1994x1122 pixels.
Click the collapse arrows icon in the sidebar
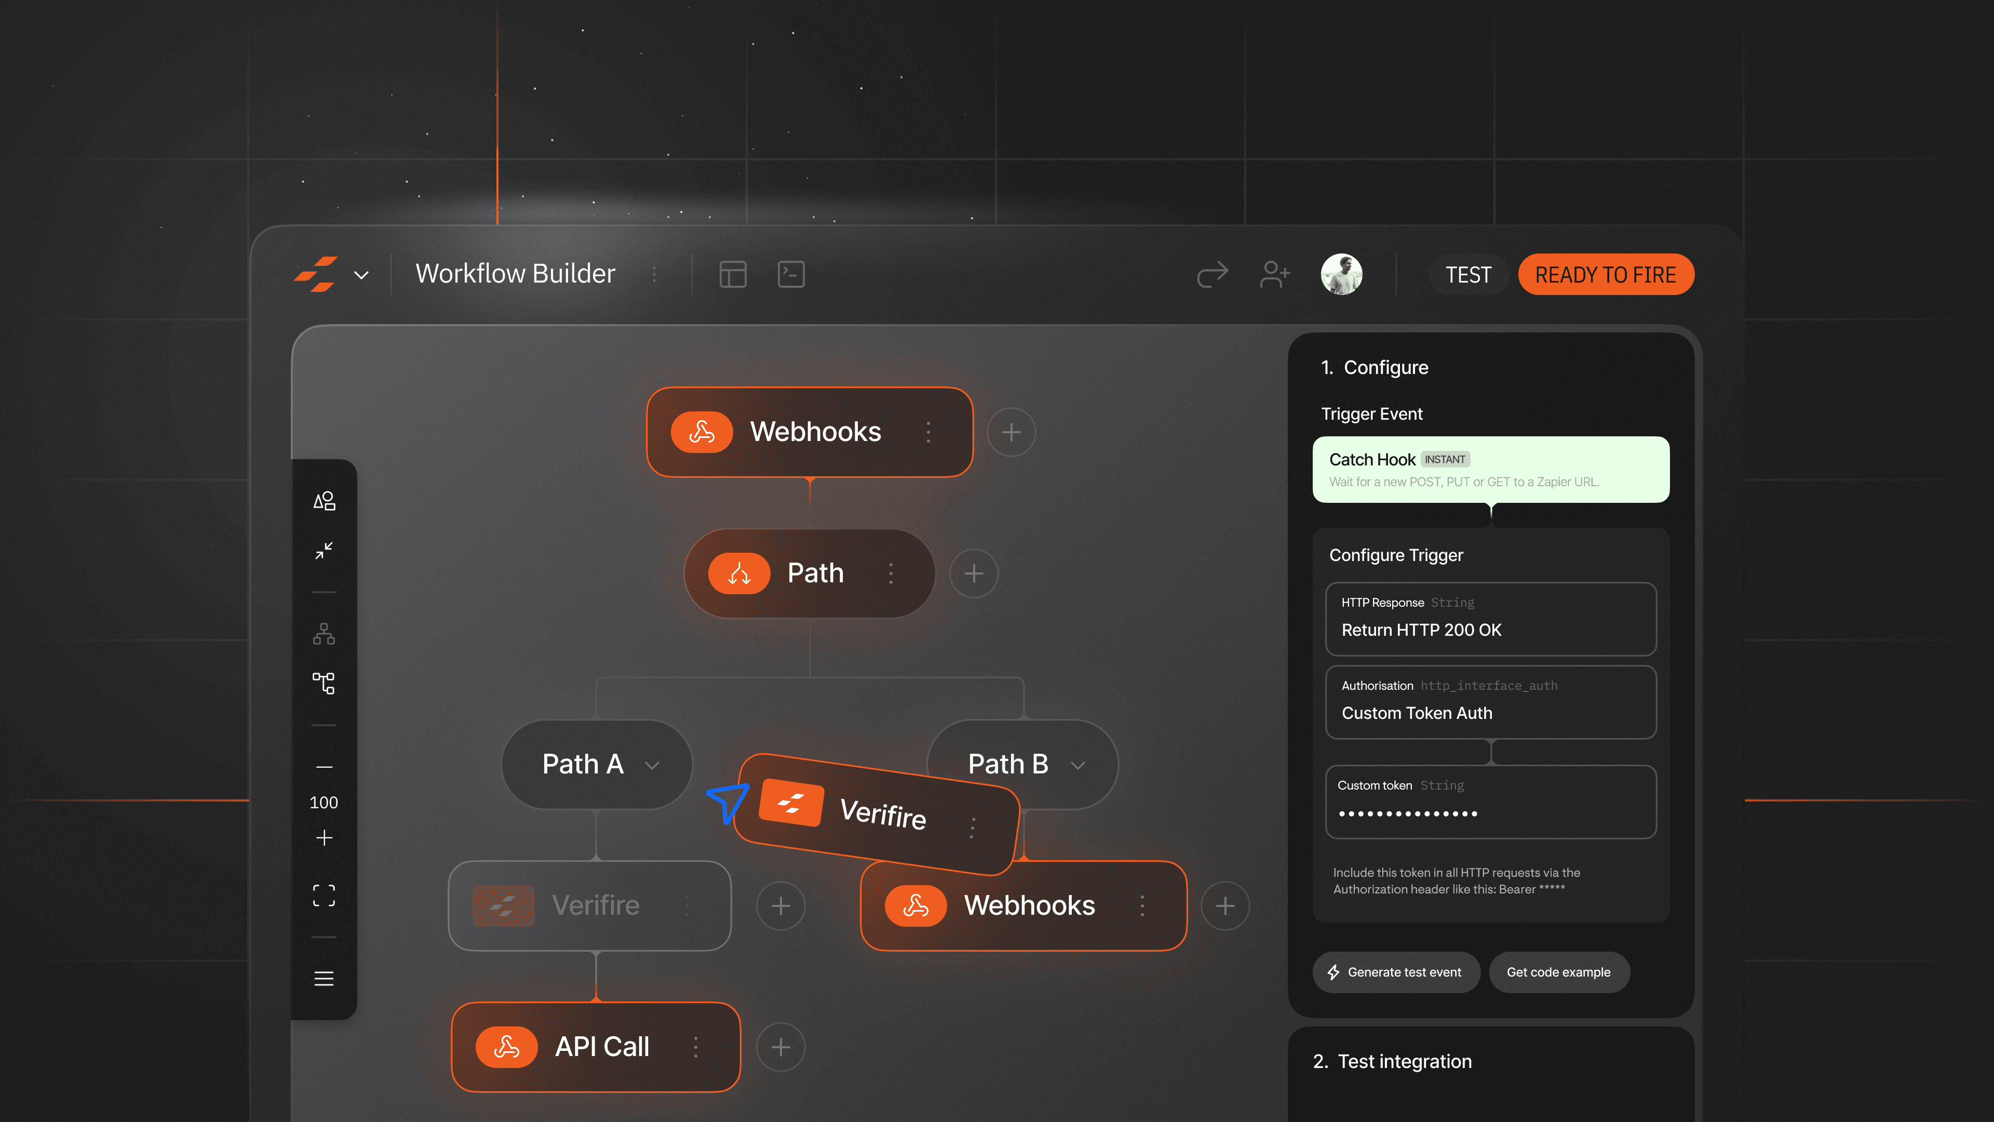pyautogui.click(x=324, y=551)
